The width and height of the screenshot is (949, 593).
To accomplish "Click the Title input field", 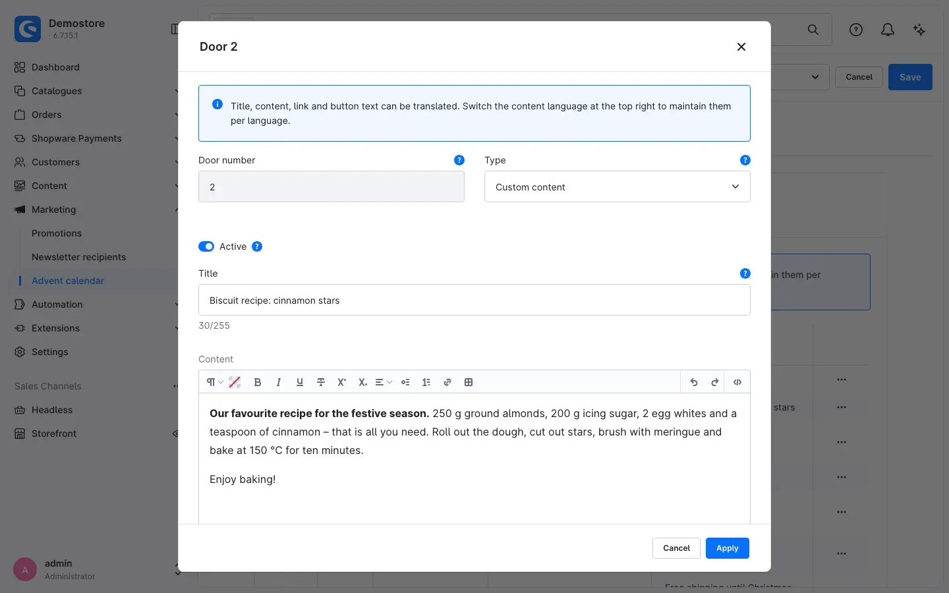I will 474,300.
